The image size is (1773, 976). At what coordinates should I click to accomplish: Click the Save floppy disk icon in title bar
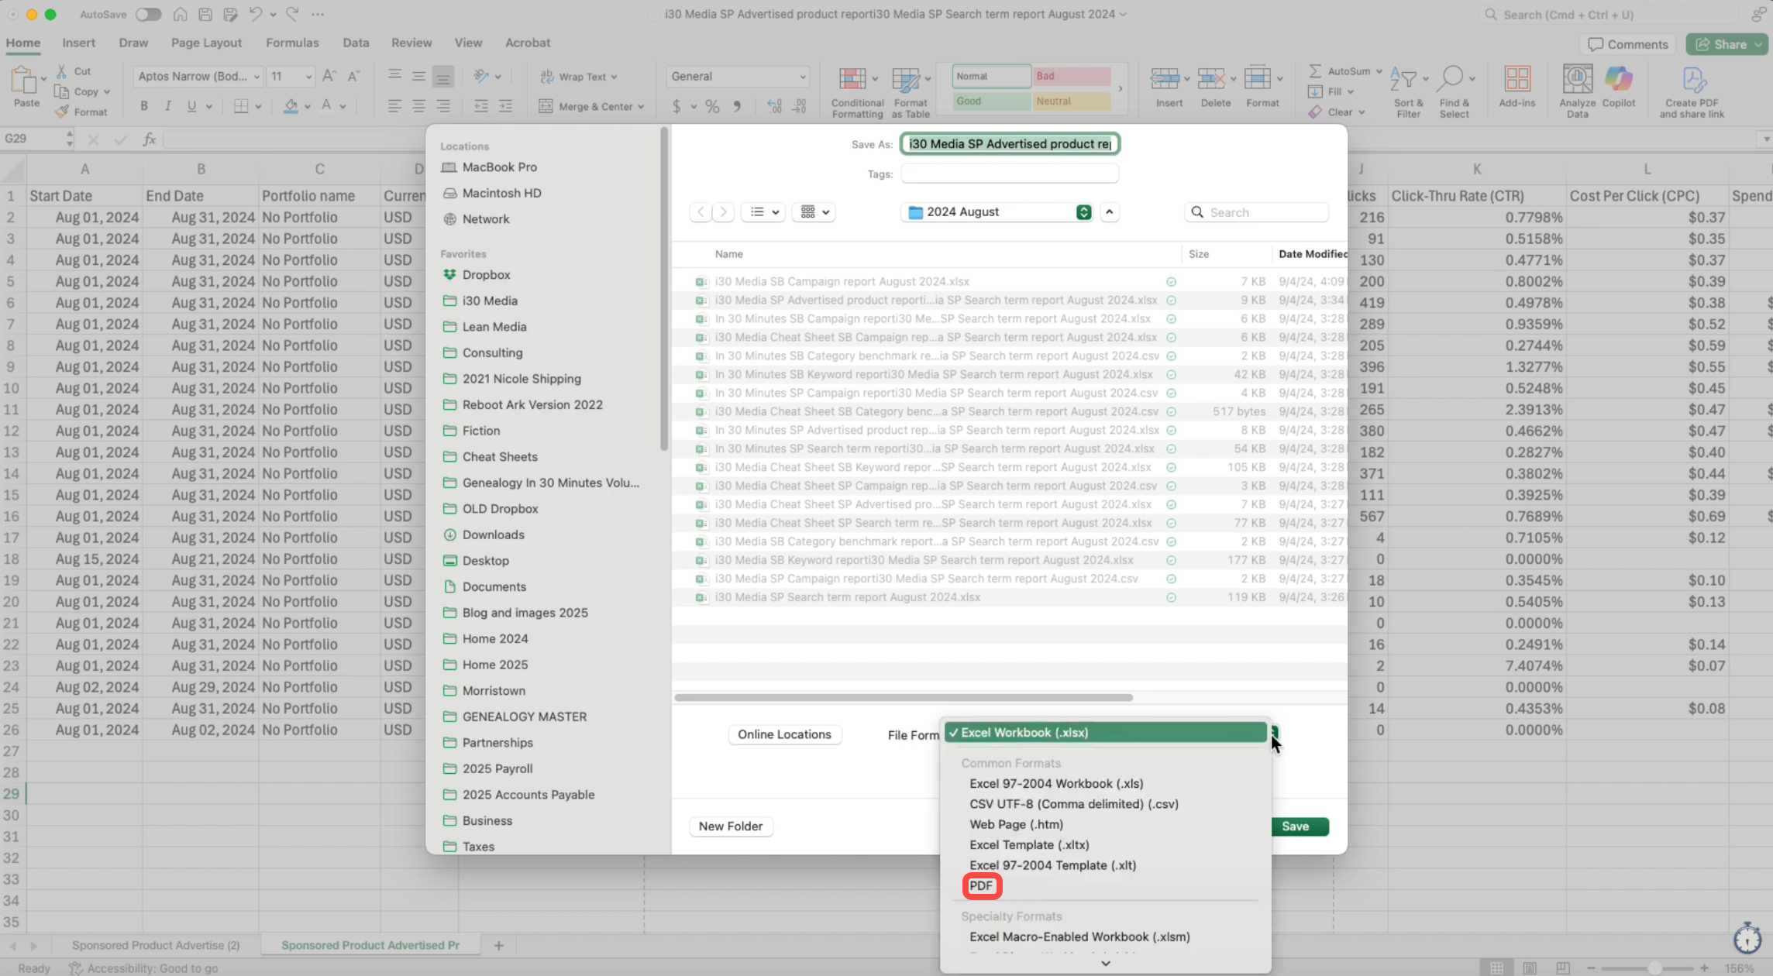tap(205, 14)
